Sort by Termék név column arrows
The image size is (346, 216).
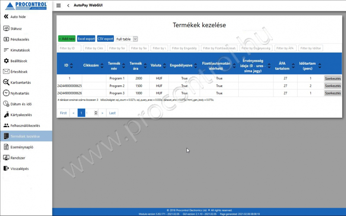[124, 66]
